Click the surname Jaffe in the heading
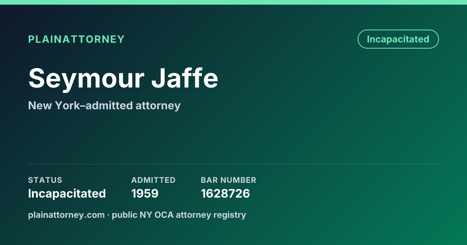Image resolution: width=467 pixels, height=245 pixels. pyautogui.click(x=185, y=78)
